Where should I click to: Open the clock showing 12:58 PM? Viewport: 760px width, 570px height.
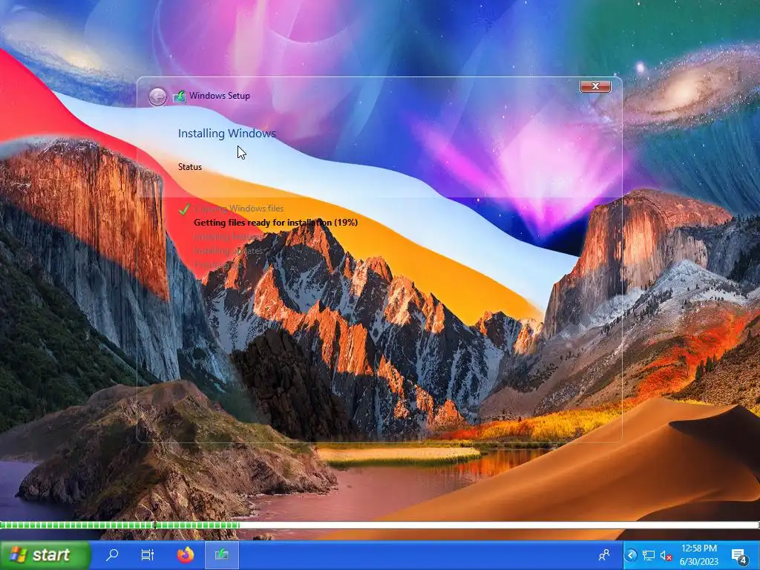(699, 555)
